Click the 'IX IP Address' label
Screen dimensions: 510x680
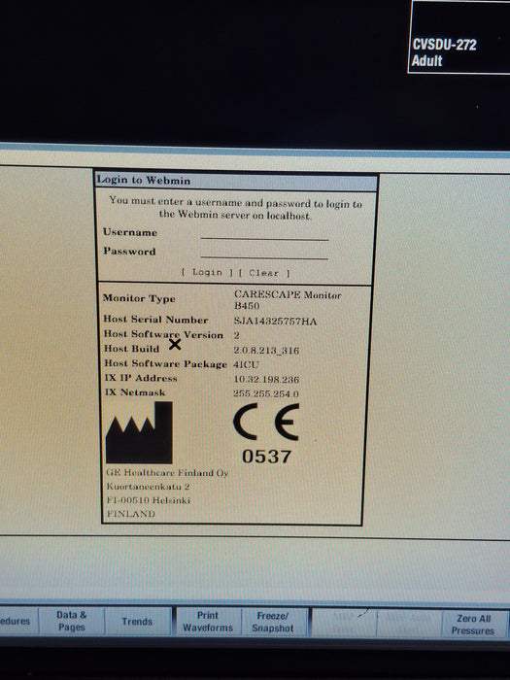point(141,378)
